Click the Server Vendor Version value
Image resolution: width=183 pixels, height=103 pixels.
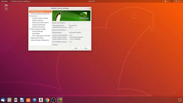click(x=75, y=39)
